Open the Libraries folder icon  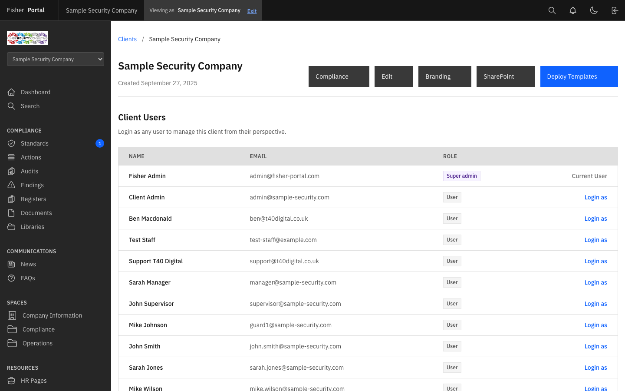click(12, 227)
